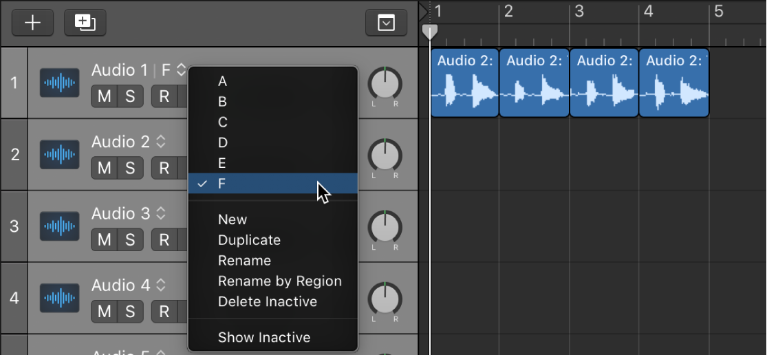This screenshot has height=355, width=767.
Task: Mute the Audio 2 track
Action: pos(104,168)
